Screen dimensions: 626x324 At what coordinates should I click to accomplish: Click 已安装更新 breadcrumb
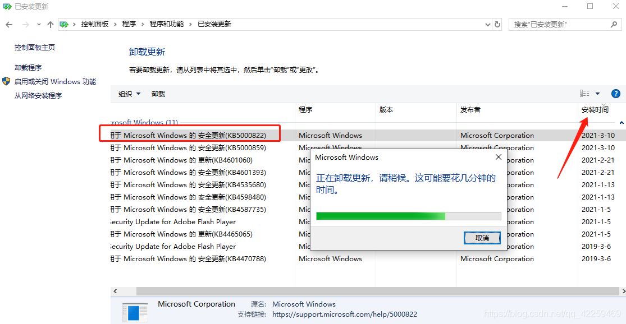(x=214, y=24)
